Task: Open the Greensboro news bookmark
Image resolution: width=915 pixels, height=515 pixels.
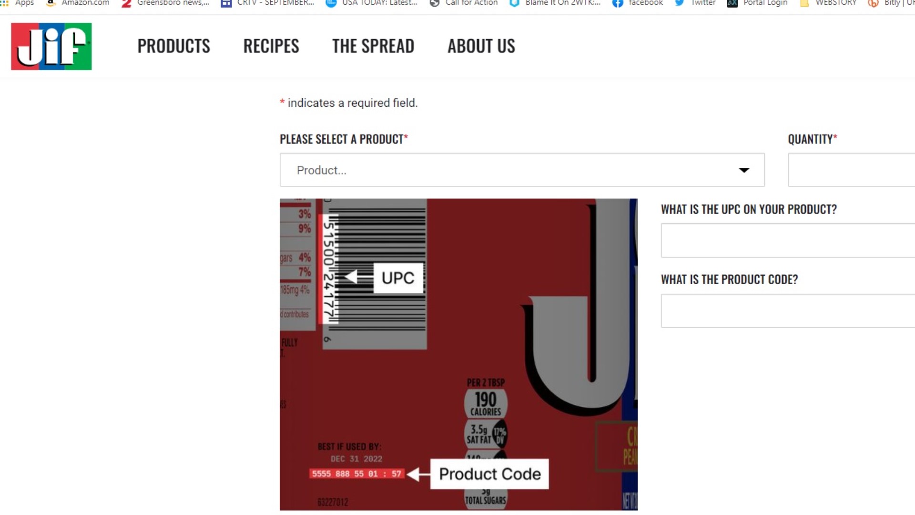Action: [x=164, y=3]
